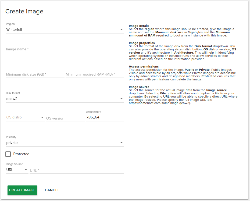Open the Disk format selector showing qcow2
This screenshot has width=250, height=201.
point(62,99)
